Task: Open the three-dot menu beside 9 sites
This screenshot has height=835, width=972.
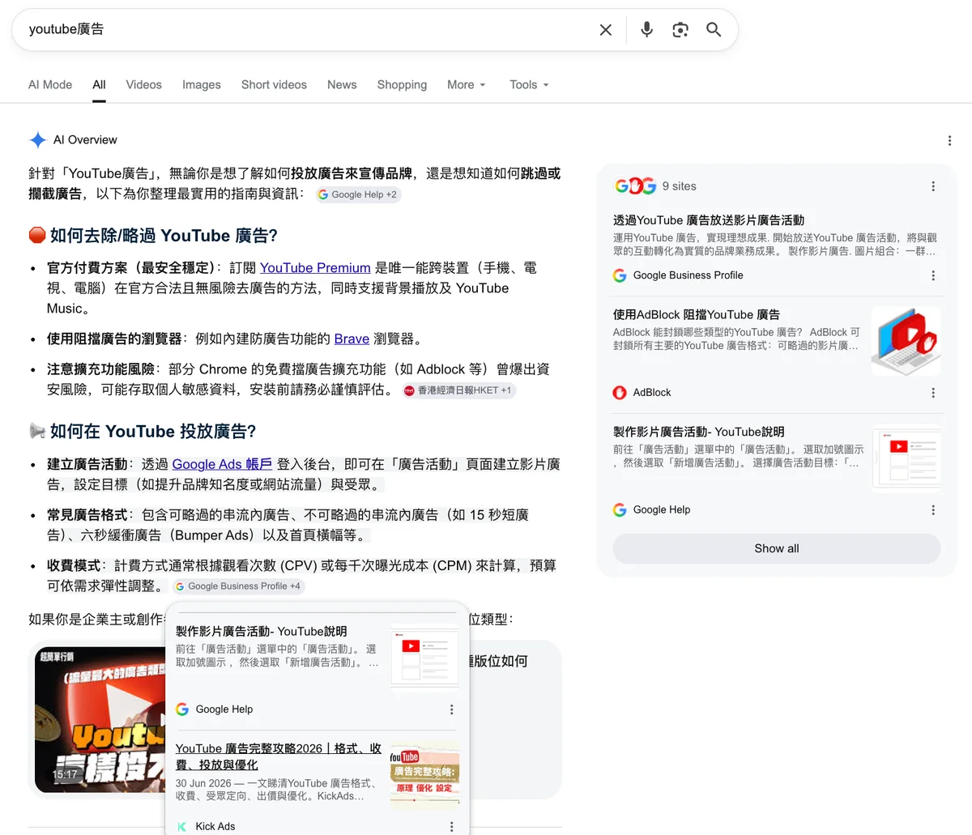Action: click(x=933, y=186)
